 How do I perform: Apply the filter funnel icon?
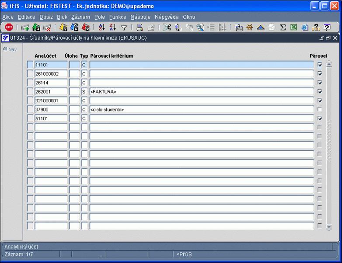click(124, 28)
